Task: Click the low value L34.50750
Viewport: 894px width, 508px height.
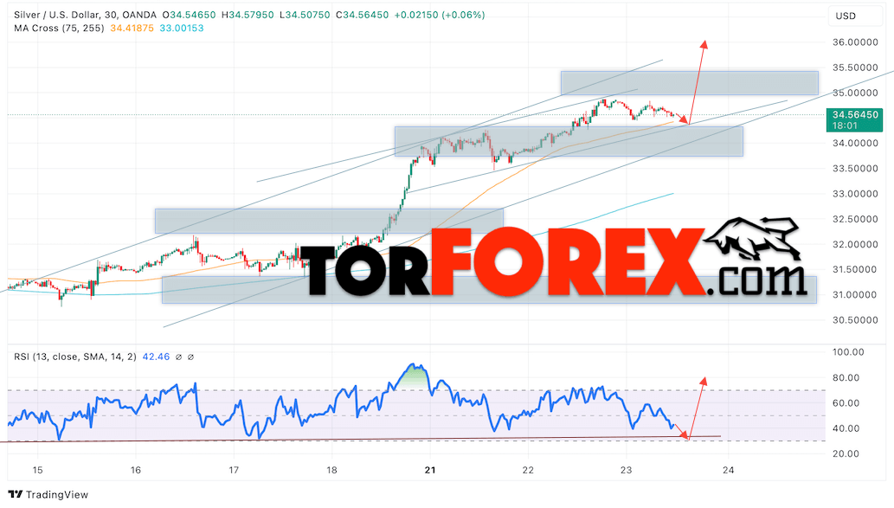Action: pos(305,15)
